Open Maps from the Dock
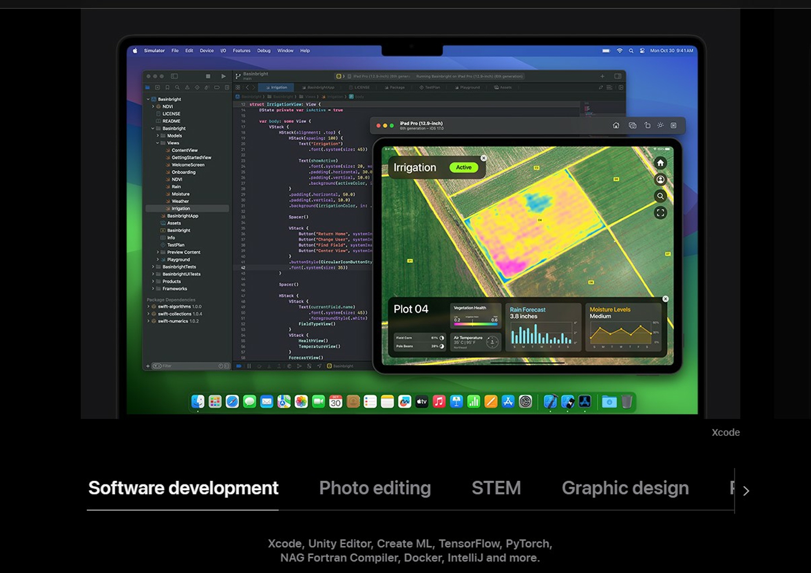The image size is (811, 573). (284, 401)
